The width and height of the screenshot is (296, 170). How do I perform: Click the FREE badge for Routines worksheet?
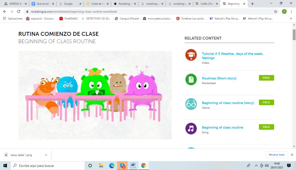(x=266, y=78)
